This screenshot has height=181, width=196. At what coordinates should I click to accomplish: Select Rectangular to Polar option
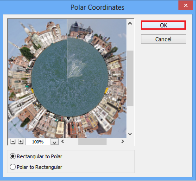coord(36,156)
